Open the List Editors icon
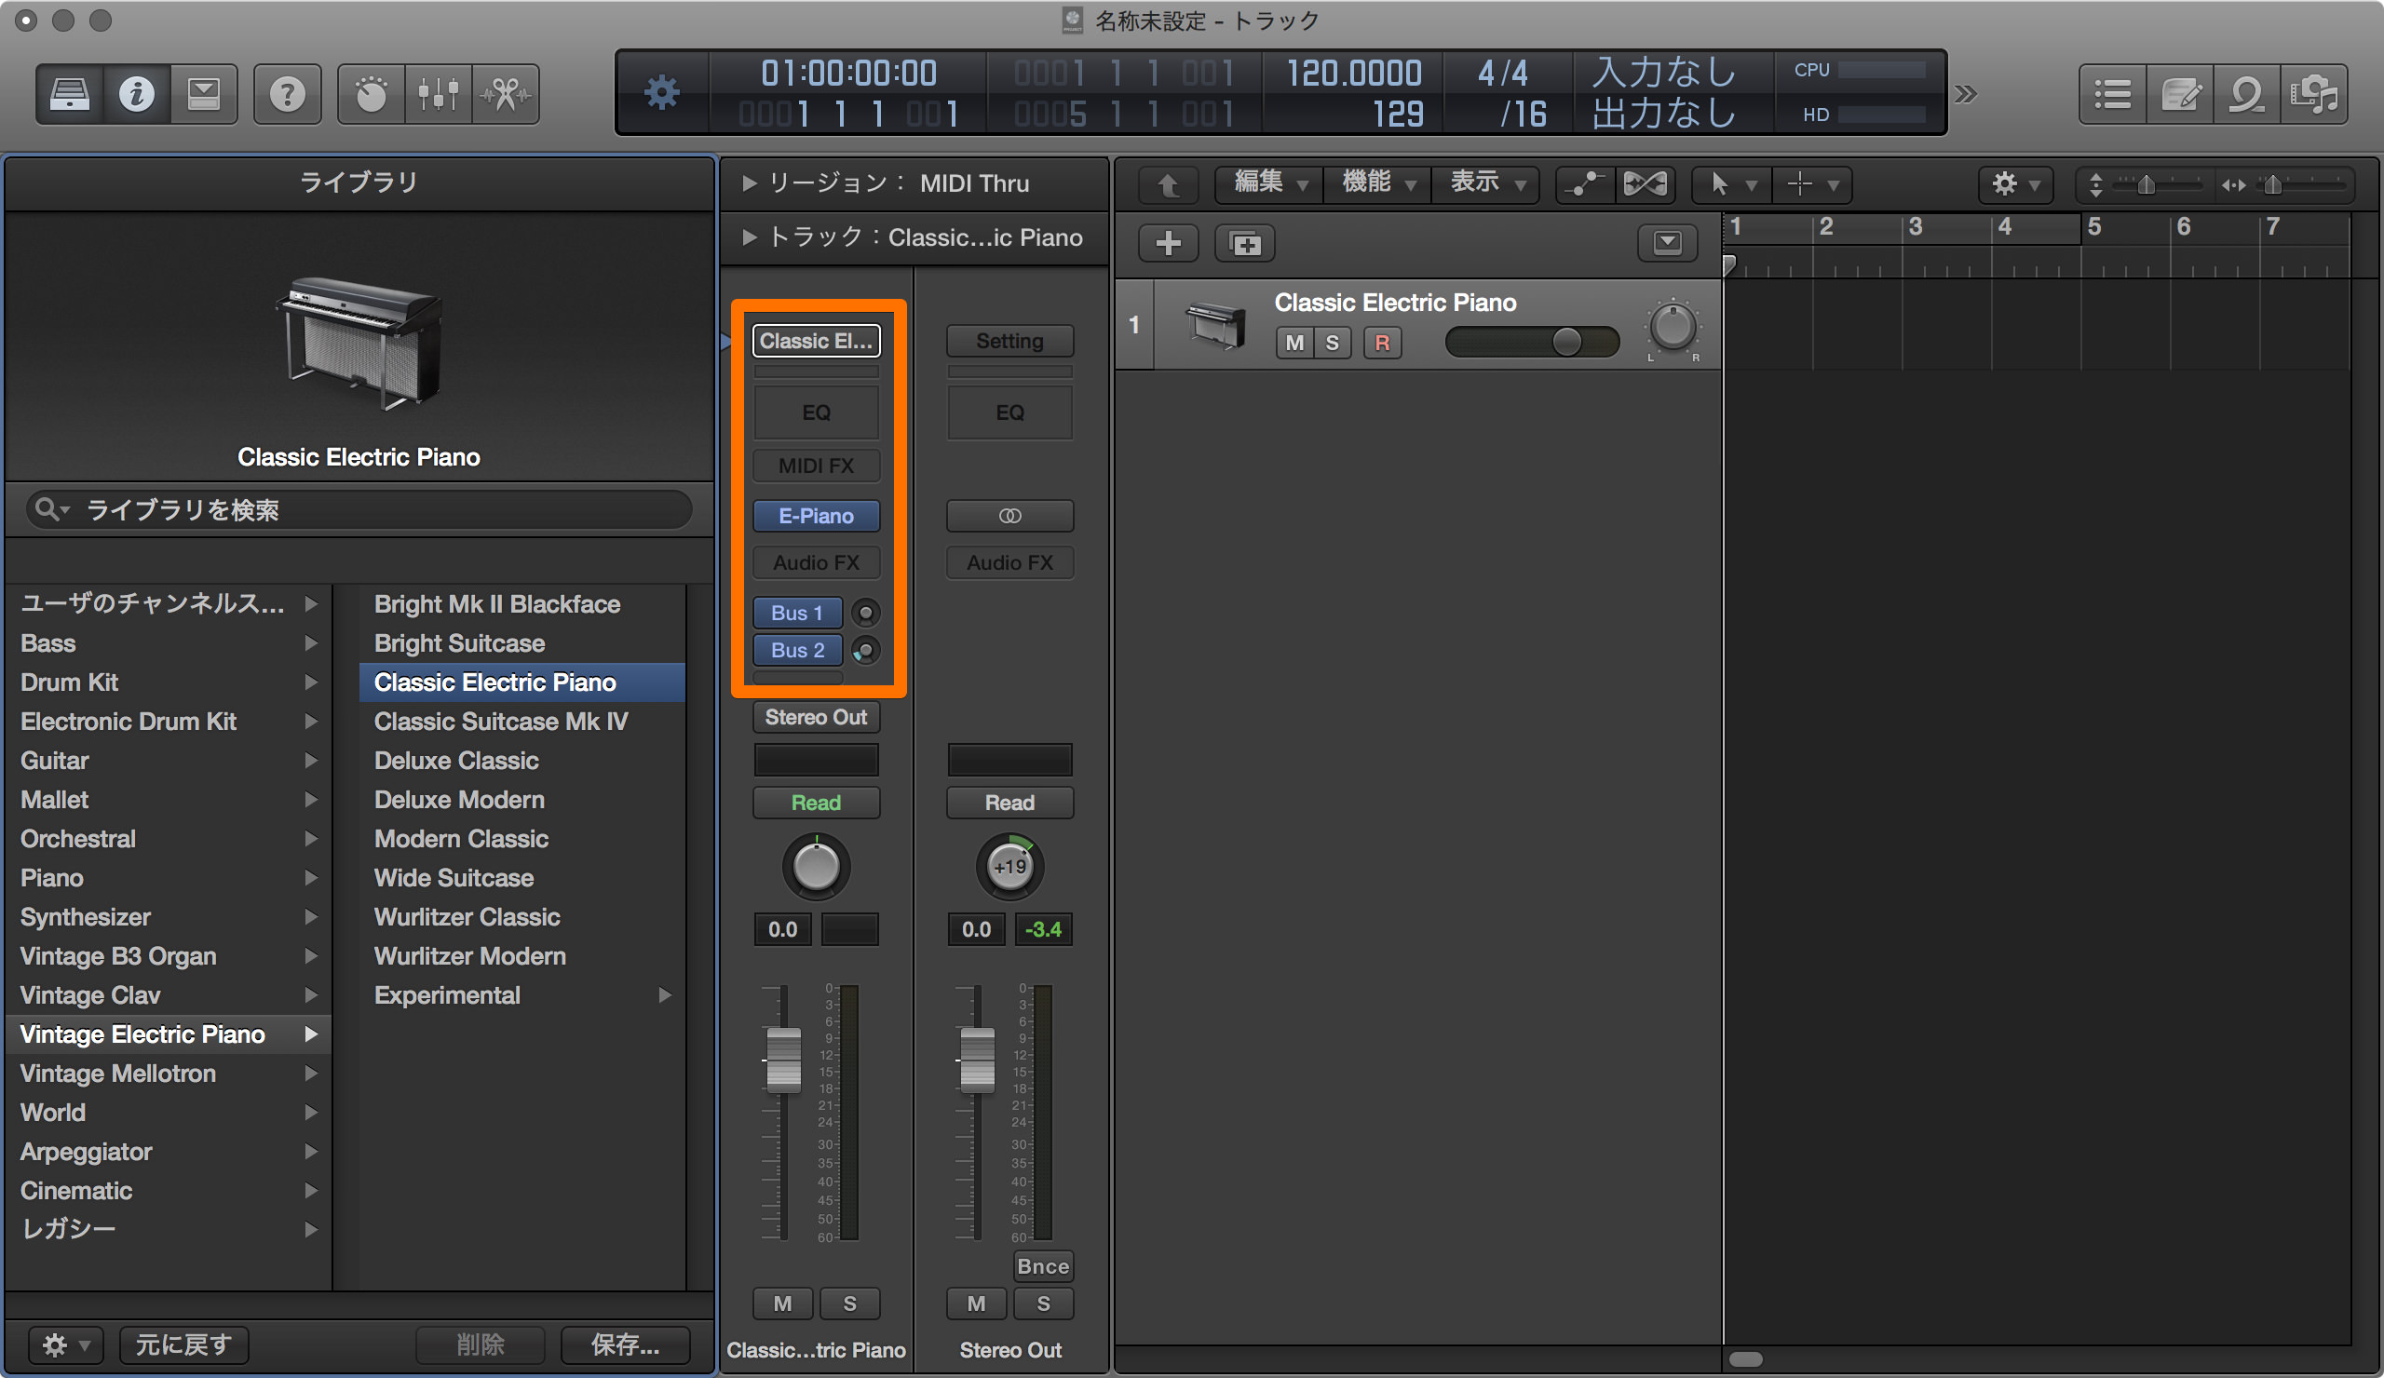 coord(2112,94)
